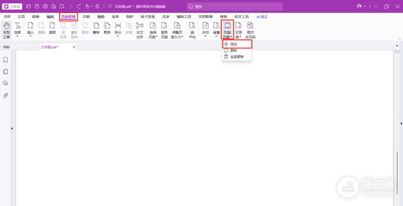Open the attachments paperclip panel
This screenshot has width=403, height=206.
click(6, 96)
